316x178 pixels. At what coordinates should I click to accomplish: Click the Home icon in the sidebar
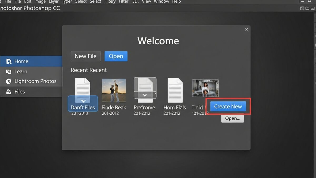pos(9,61)
